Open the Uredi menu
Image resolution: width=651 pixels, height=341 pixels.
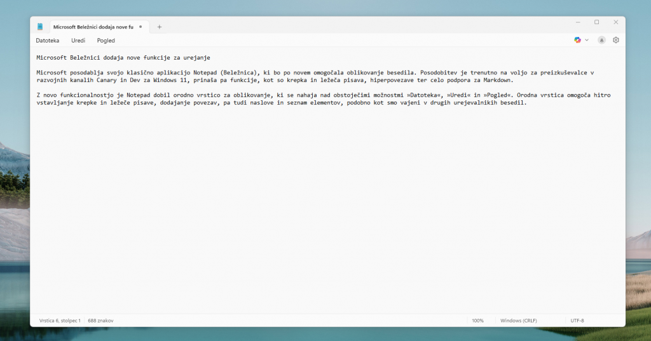pos(78,41)
